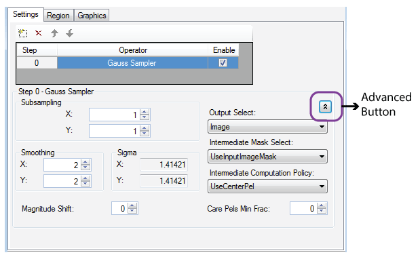Click the Enable column header

pos(223,50)
